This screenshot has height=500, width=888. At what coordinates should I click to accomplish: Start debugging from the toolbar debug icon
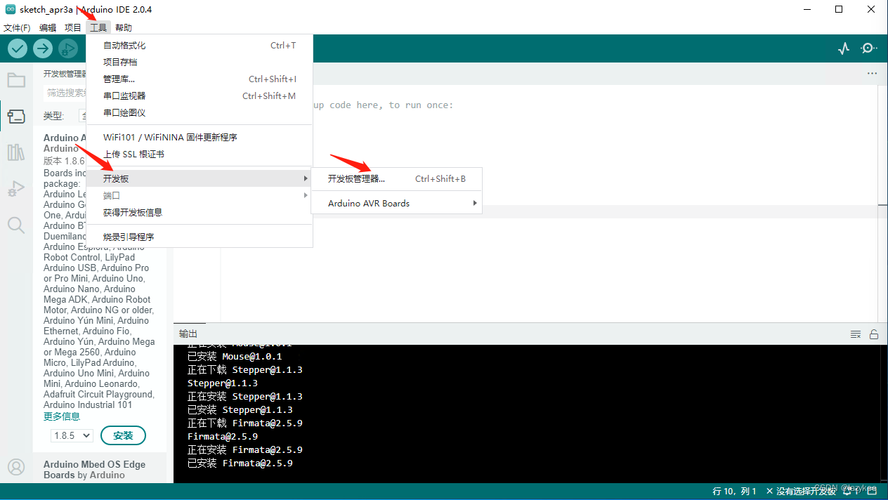point(67,48)
